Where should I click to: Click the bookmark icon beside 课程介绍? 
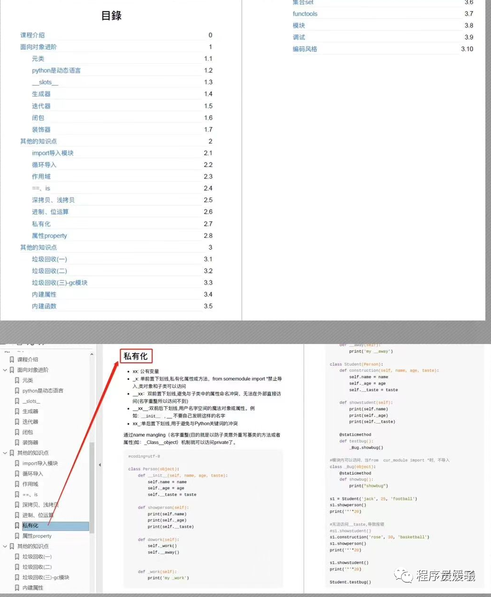[x=12, y=360]
